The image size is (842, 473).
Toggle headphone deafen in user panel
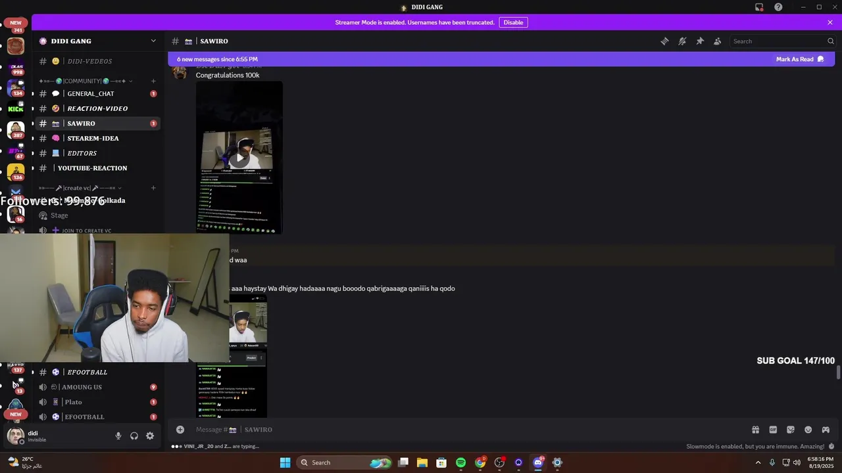coord(134,436)
